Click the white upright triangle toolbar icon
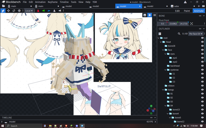The image size is (206, 128). [x=54, y=11]
